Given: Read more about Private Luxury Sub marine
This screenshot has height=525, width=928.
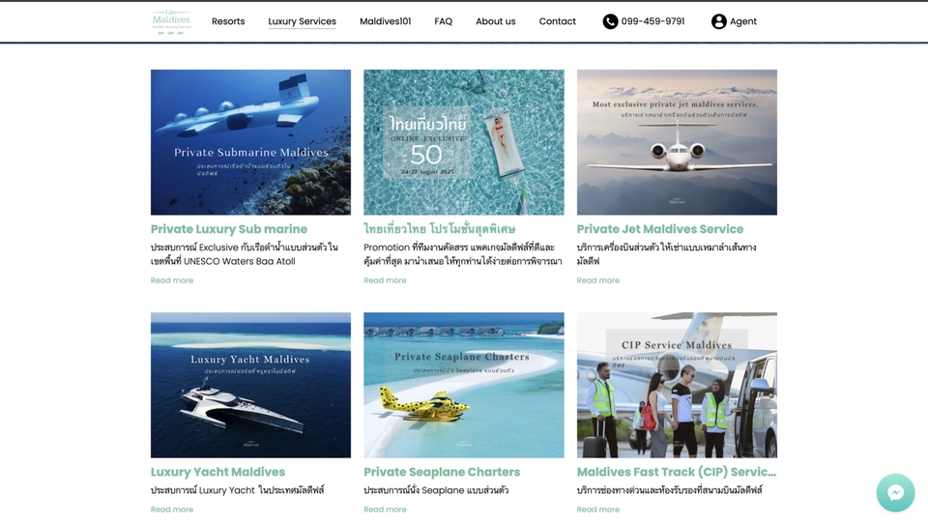Looking at the screenshot, I should click(172, 280).
